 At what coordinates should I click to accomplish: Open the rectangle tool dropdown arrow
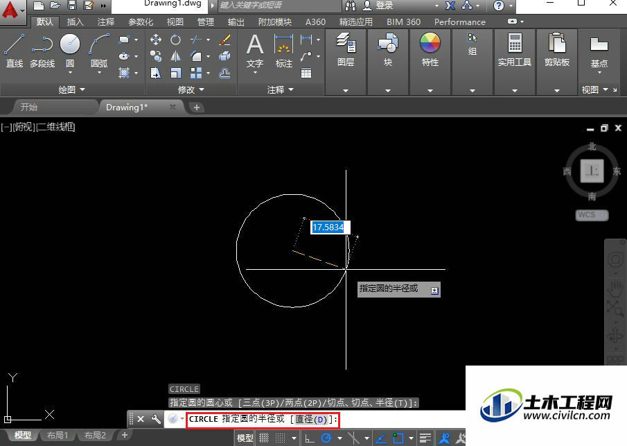tap(136, 40)
